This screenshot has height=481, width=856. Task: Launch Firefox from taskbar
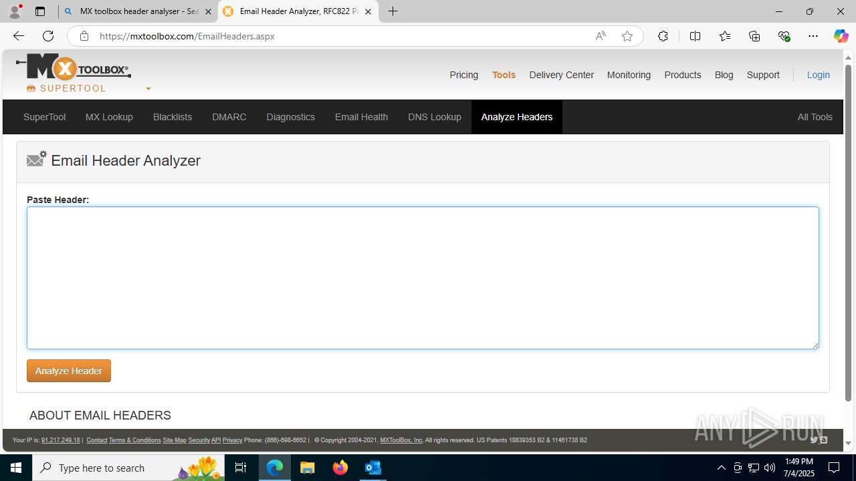pyautogui.click(x=340, y=468)
